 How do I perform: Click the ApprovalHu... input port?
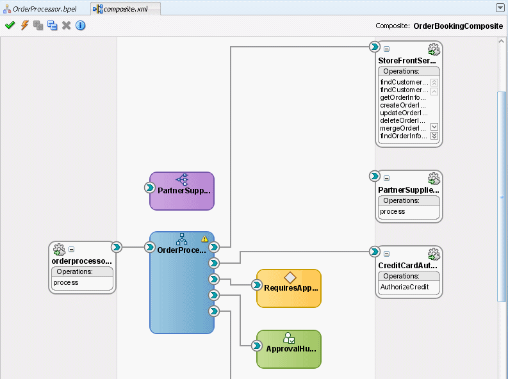click(257, 346)
